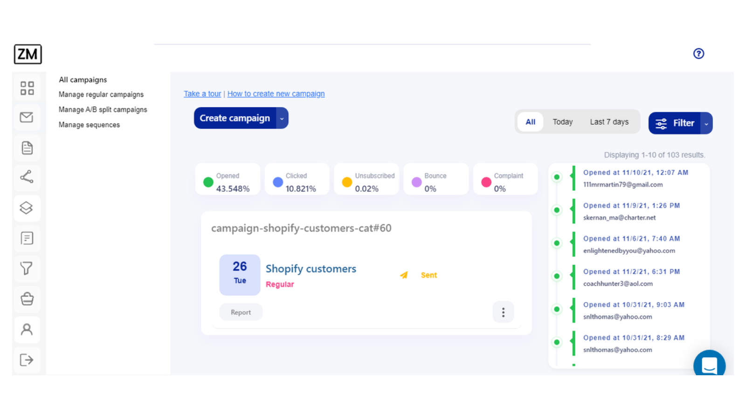Open Manage sequences menu item
746x419 pixels.
89,125
